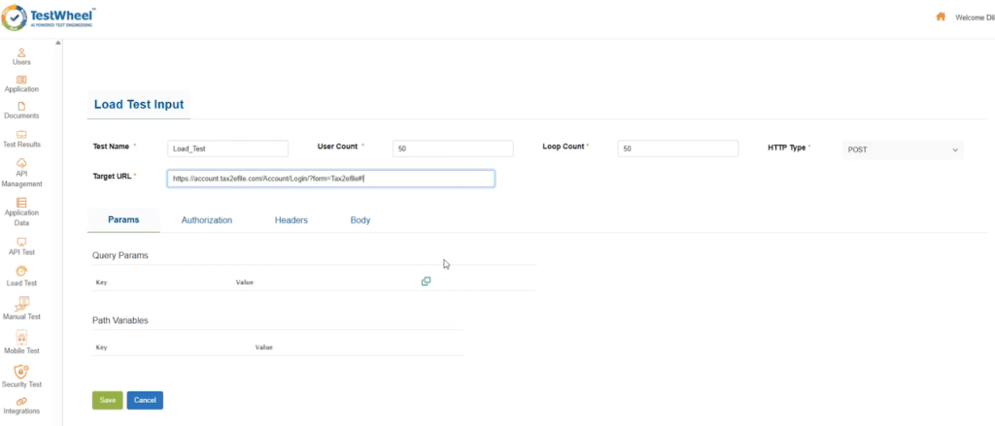This screenshot has width=995, height=426.
Task: Open Documents in the sidebar
Action: coord(21,106)
